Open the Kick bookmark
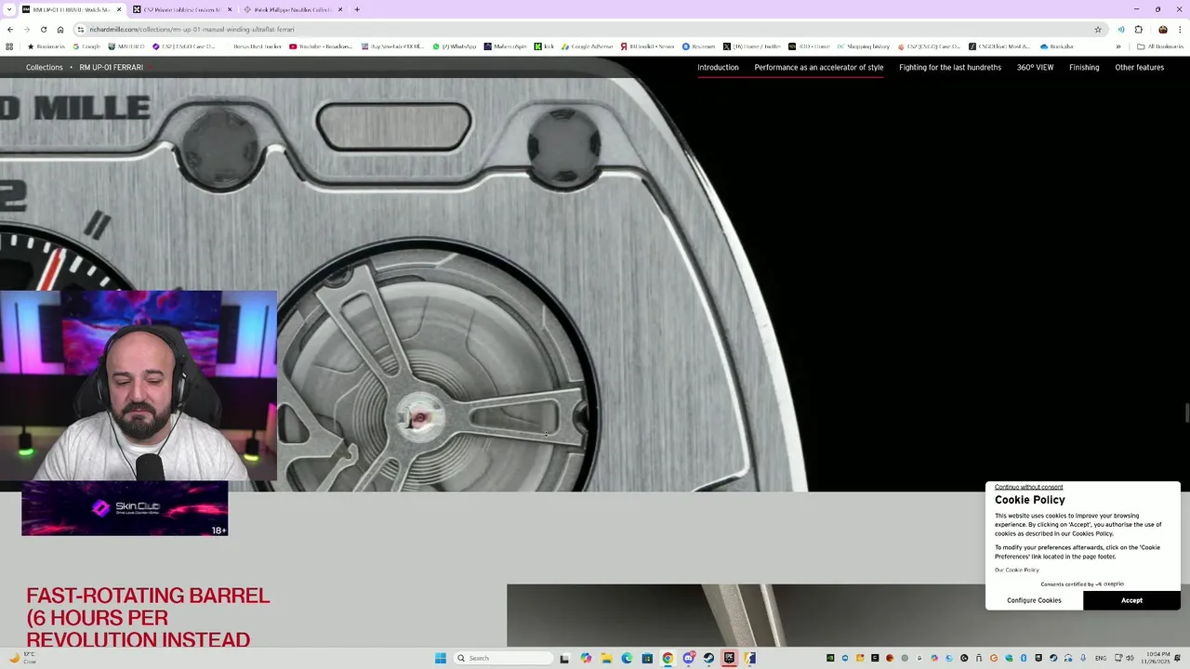This screenshot has height=669, width=1190. click(x=545, y=46)
